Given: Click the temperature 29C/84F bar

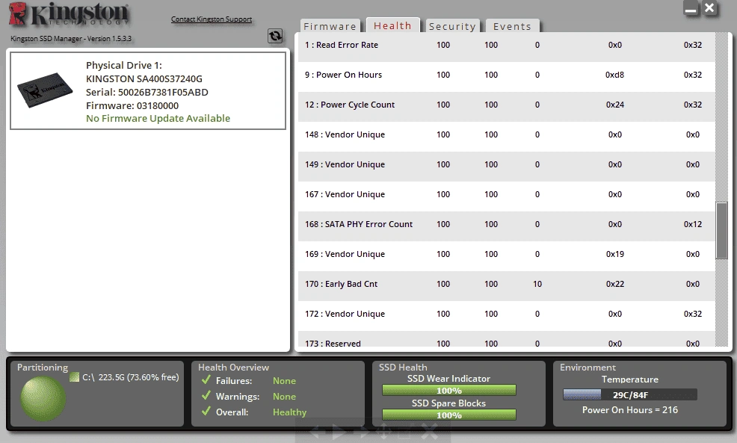Looking at the screenshot, I should (x=630, y=394).
